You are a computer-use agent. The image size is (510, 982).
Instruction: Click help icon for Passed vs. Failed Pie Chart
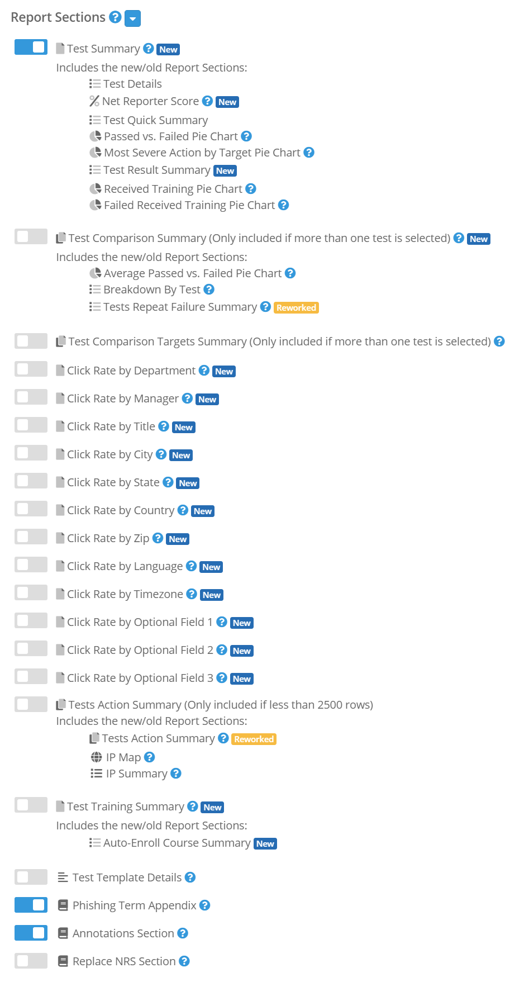(x=246, y=136)
